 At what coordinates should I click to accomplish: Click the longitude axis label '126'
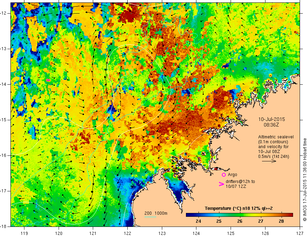coord(265,233)
